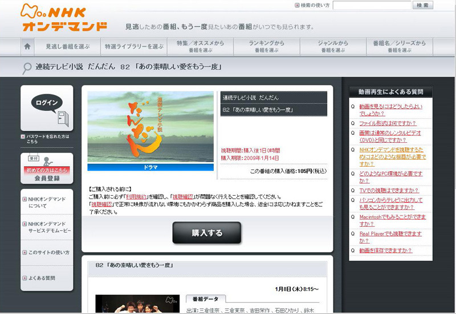The height and width of the screenshot is (314, 456).
Task: Select the 番組データ tab
Action: pos(205,299)
